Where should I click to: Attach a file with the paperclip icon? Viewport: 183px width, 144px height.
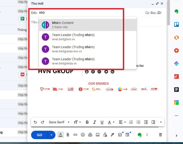[68, 135]
